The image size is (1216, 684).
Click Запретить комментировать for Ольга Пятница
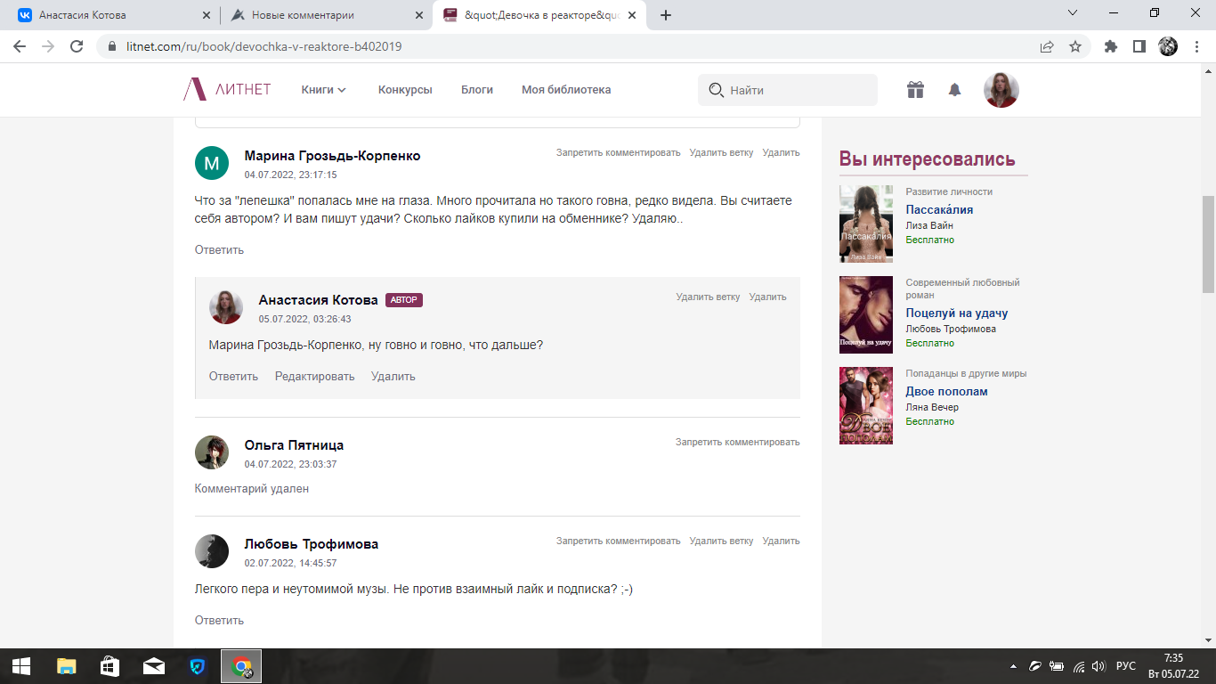click(x=737, y=442)
